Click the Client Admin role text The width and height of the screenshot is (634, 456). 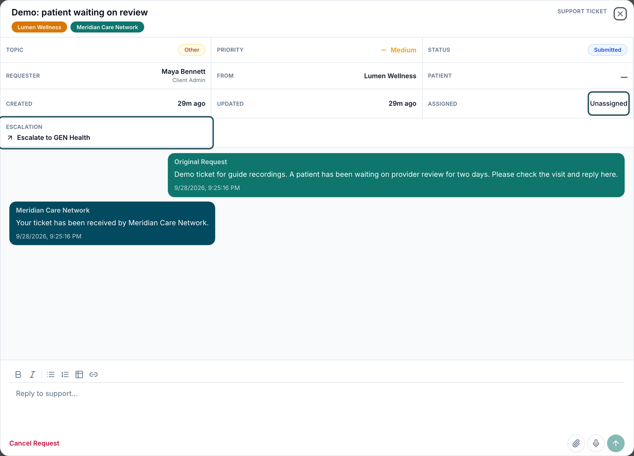(189, 80)
